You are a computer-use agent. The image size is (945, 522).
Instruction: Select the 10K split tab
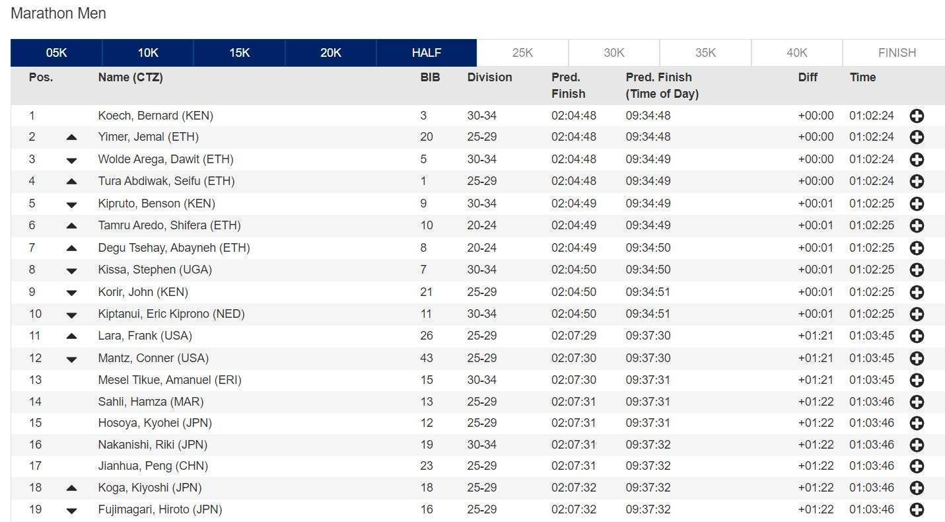pos(148,53)
